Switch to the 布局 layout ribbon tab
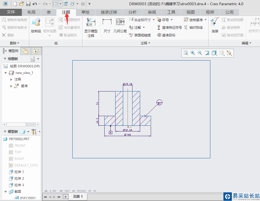This screenshot has width=260, height=201. point(31,12)
